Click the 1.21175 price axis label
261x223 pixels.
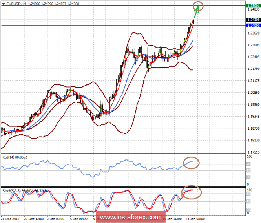(x=252, y=81)
